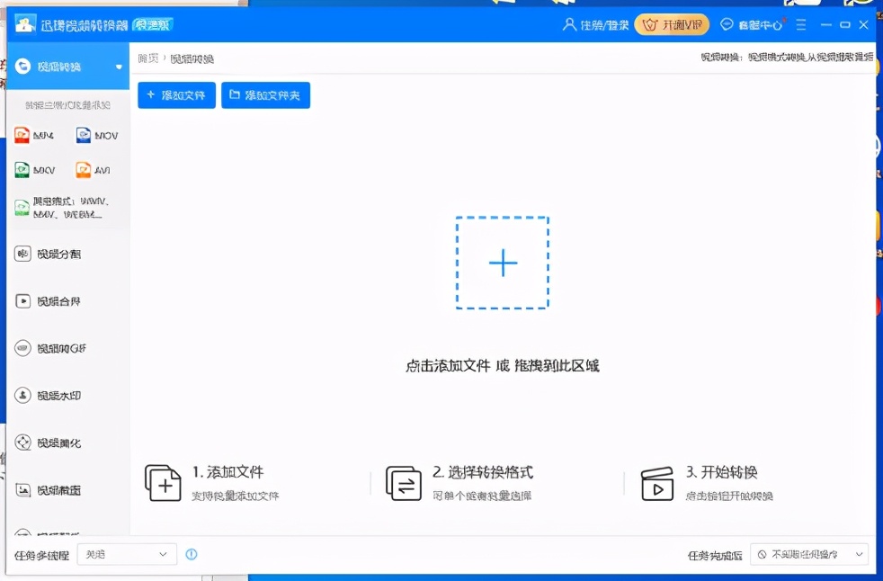The width and height of the screenshot is (883, 581).
Task: Click the info icon beside the thread selector
Action: click(191, 554)
